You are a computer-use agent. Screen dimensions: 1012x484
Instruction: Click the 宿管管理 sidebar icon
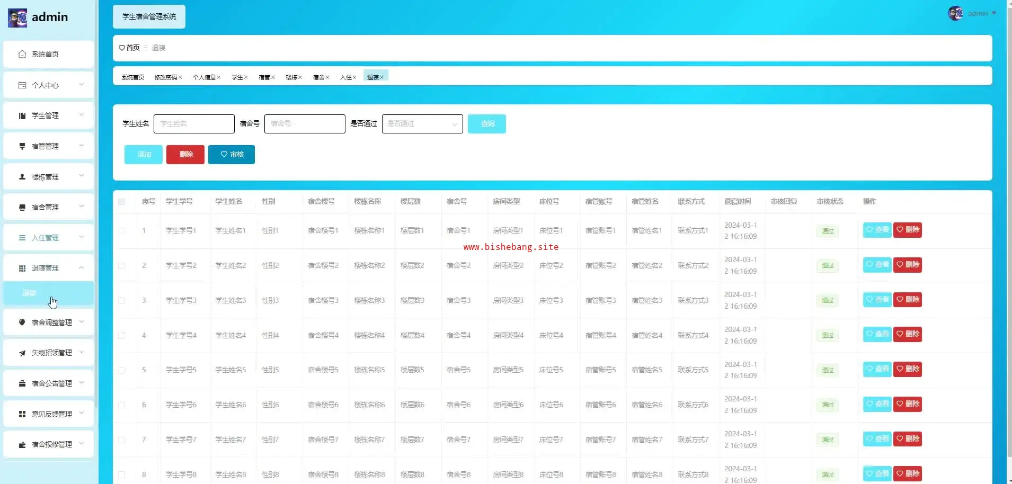[x=22, y=146]
